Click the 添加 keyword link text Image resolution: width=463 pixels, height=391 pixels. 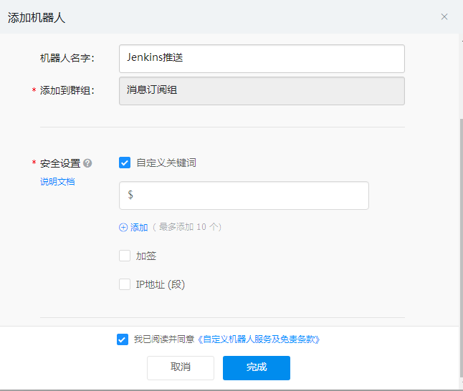pos(139,228)
